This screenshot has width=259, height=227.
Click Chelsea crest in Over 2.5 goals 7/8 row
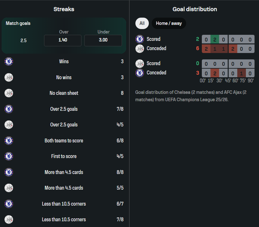[x=9, y=109]
